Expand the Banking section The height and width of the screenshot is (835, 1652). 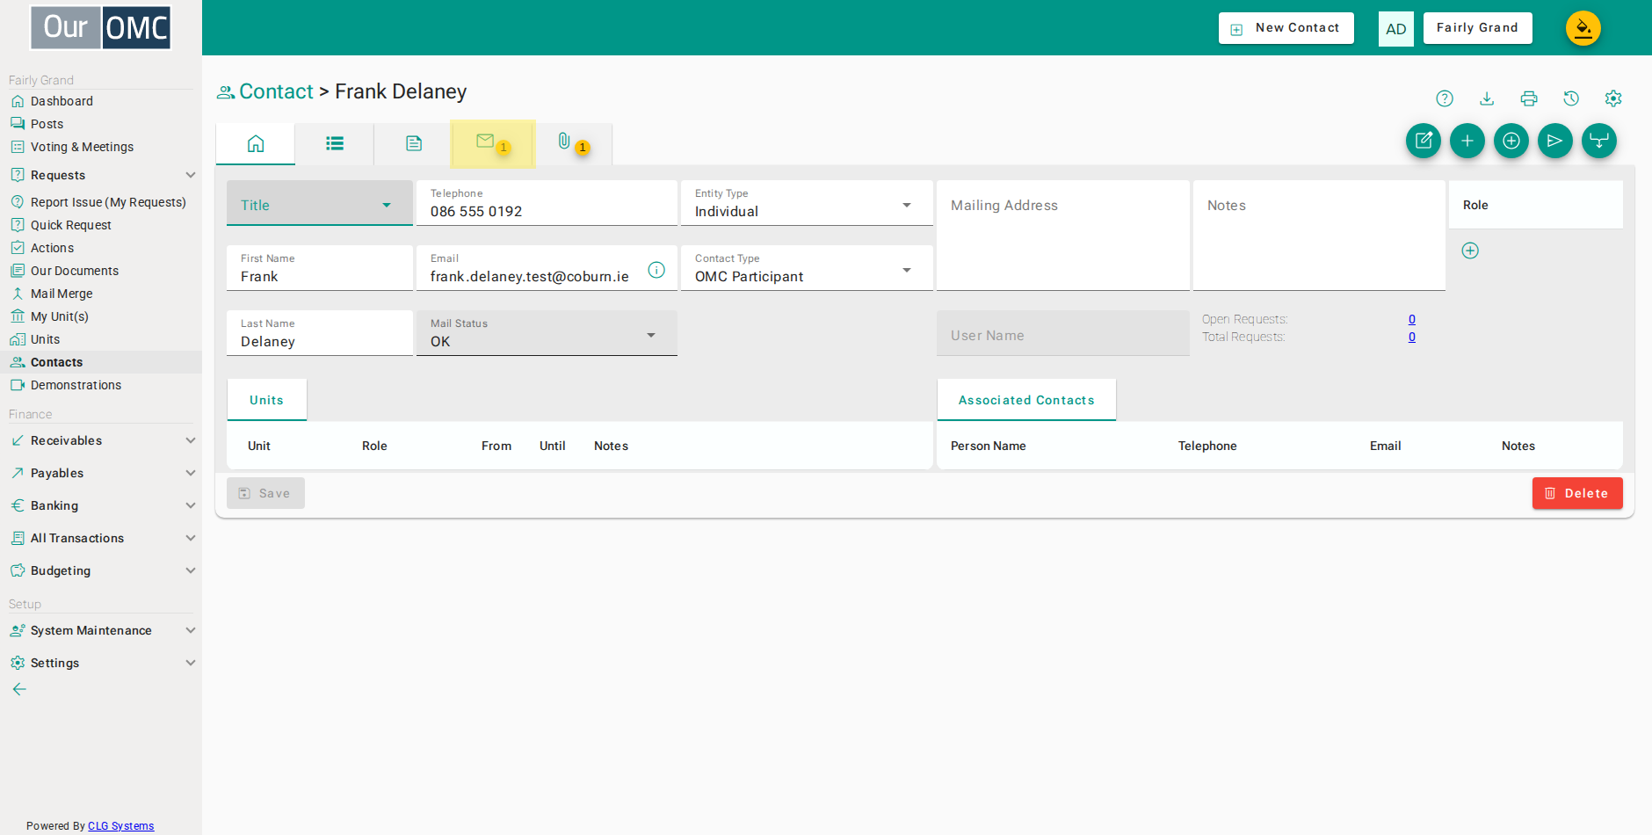101,505
